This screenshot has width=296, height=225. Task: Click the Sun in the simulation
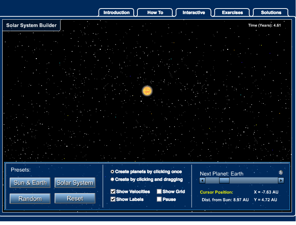147,91
